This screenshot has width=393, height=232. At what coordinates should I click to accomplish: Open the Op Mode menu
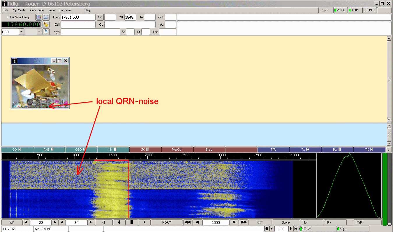pos(19,10)
